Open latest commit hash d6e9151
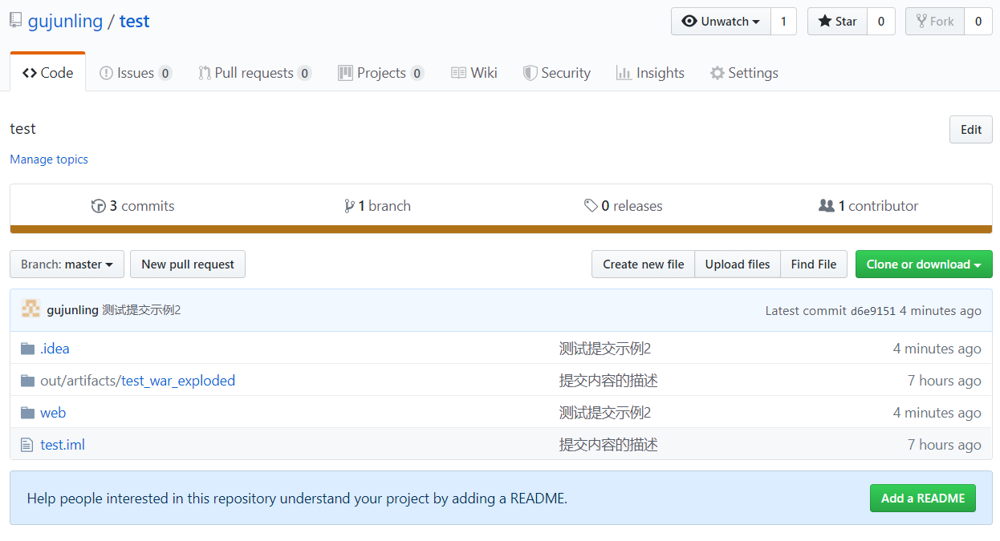Screen dimensions: 1000x541 pyautogui.click(x=872, y=311)
